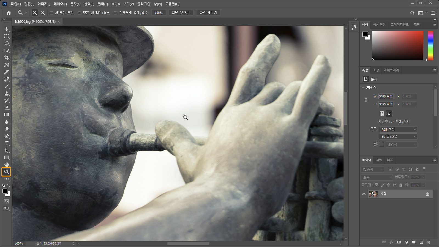Select the Zoom tool in toolbox
This screenshot has width=439, height=247.
pyautogui.click(x=6, y=172)
